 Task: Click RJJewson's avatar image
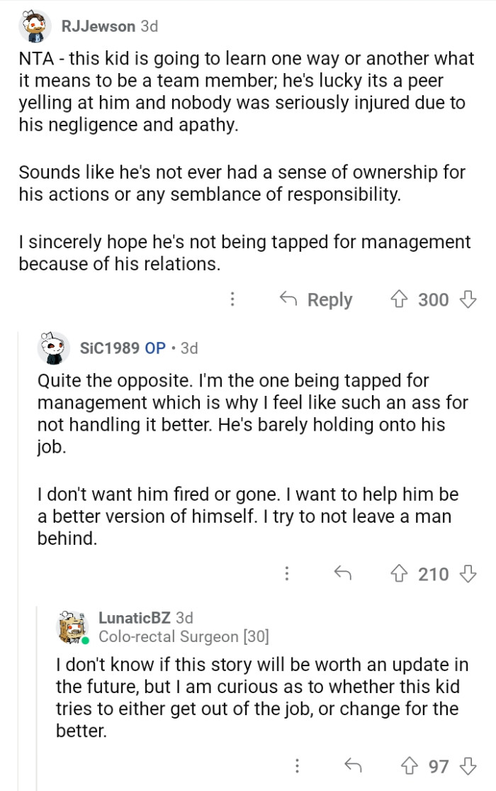pos(33,27)
